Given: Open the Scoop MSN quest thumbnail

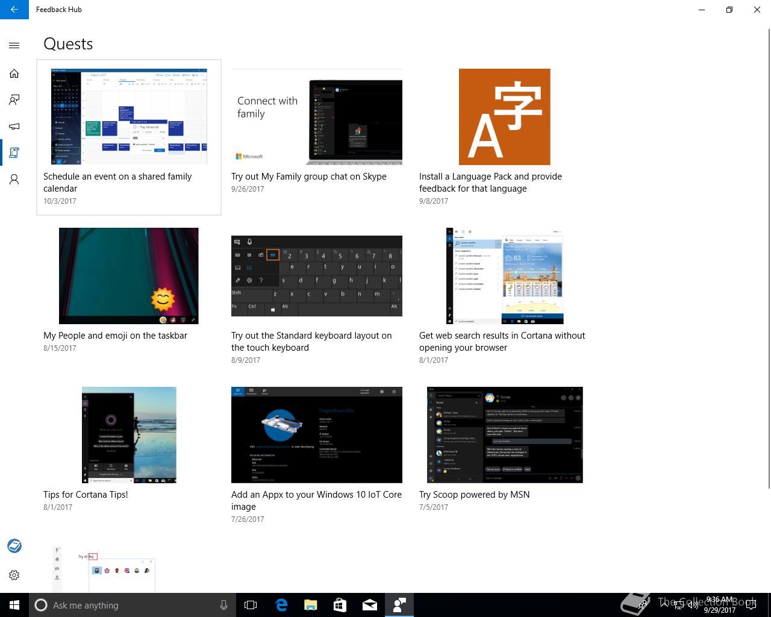Looking at the screenshot, I should click(505, 435).
